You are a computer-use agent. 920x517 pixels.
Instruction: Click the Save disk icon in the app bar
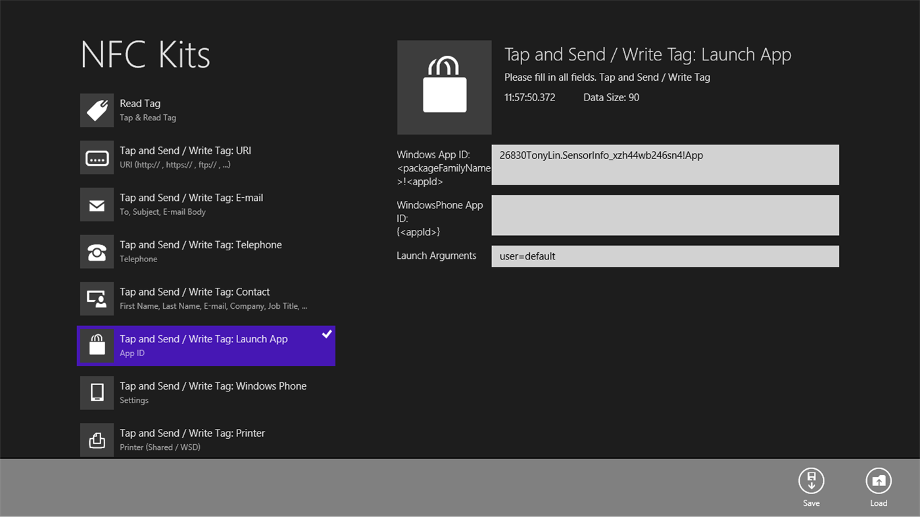point(811,480)
